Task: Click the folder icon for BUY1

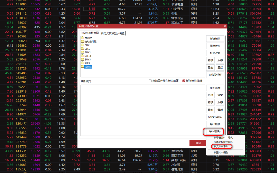Action: point(83,52)
